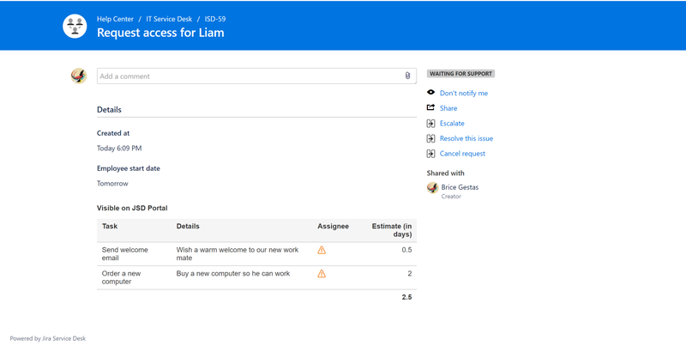This screenshot has width=686, height=346.
Task: Click the eye icon for notifications
Action: pos(431,93)
